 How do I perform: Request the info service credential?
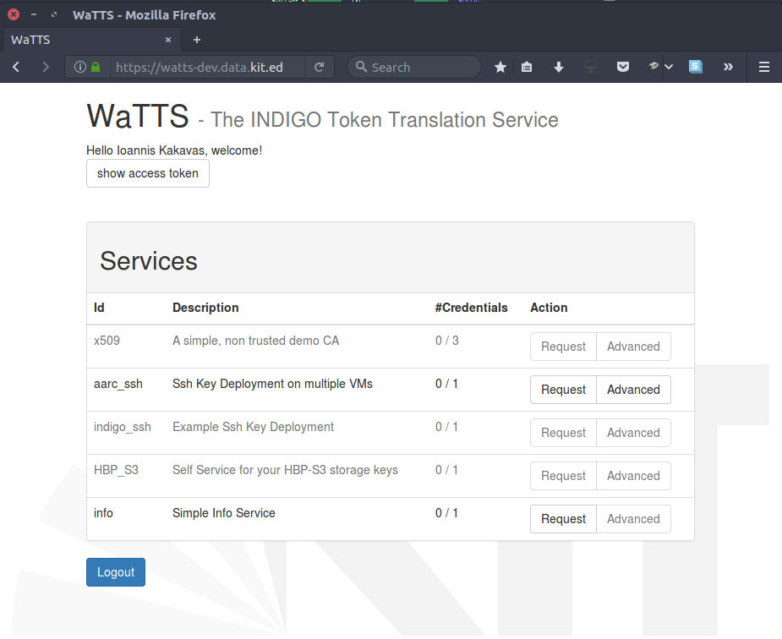(x=563, y=519)
